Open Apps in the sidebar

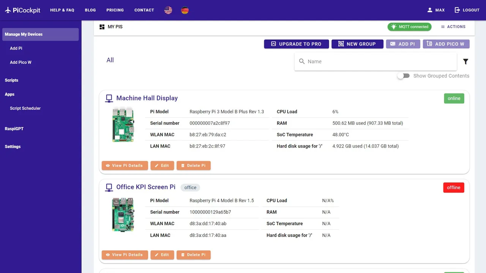coord(9,94)
